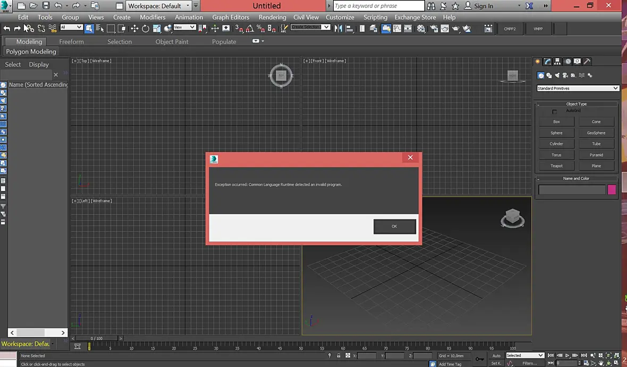
Task: Activate Bind to Space Warp tool
Action: (x=53, y=28)
